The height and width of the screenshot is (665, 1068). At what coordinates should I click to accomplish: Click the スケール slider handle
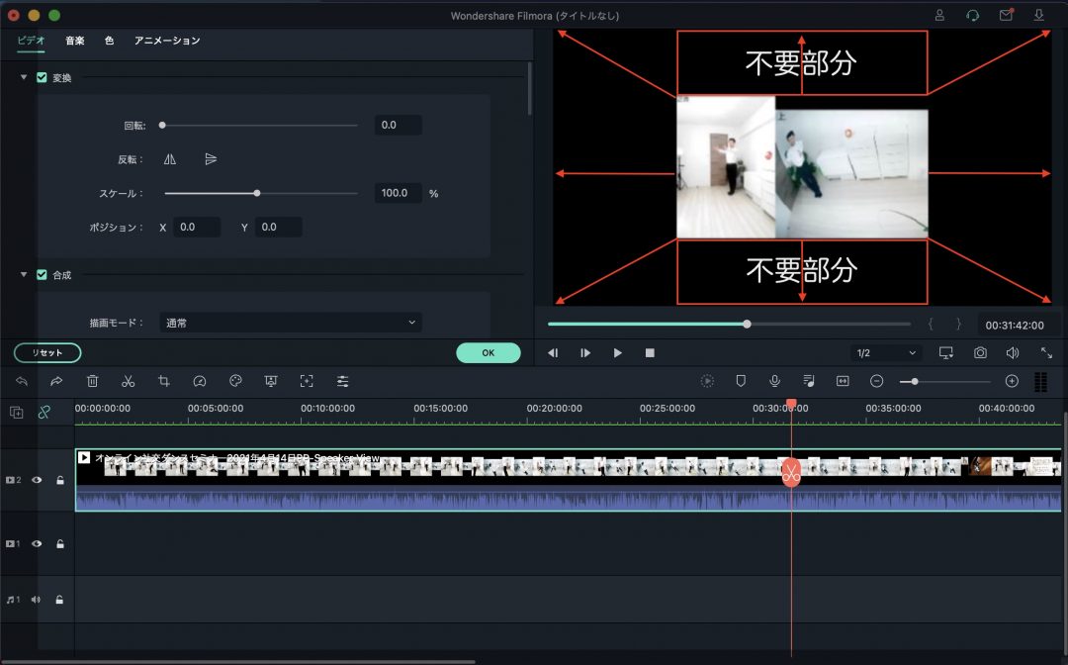pyautogui.click(x=256, y=193)
